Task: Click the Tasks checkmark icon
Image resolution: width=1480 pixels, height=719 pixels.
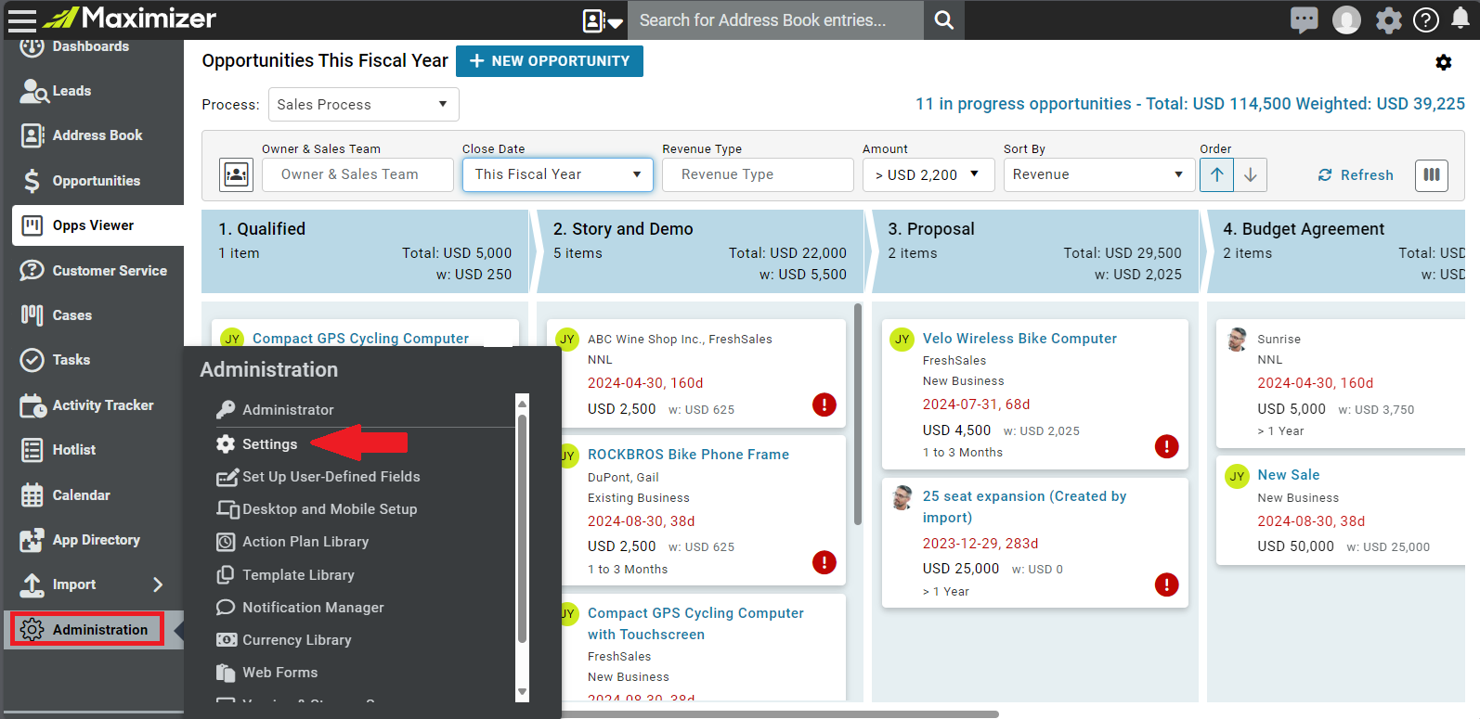Action: [32, 360]
